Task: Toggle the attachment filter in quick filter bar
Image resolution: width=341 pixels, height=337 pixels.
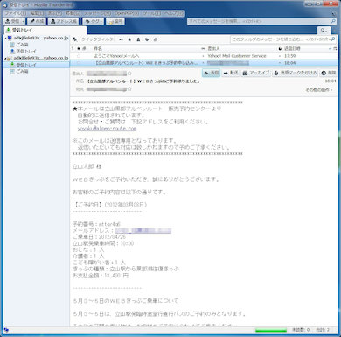Action: pos(156,39)
